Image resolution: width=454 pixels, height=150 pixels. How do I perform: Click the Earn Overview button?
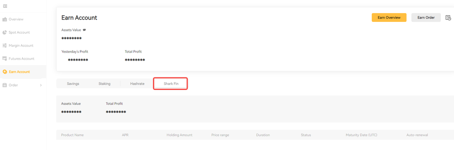tap(389, 18)
